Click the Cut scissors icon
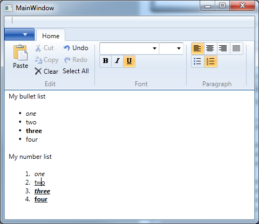The image size is (259, 224). [38, 48]
